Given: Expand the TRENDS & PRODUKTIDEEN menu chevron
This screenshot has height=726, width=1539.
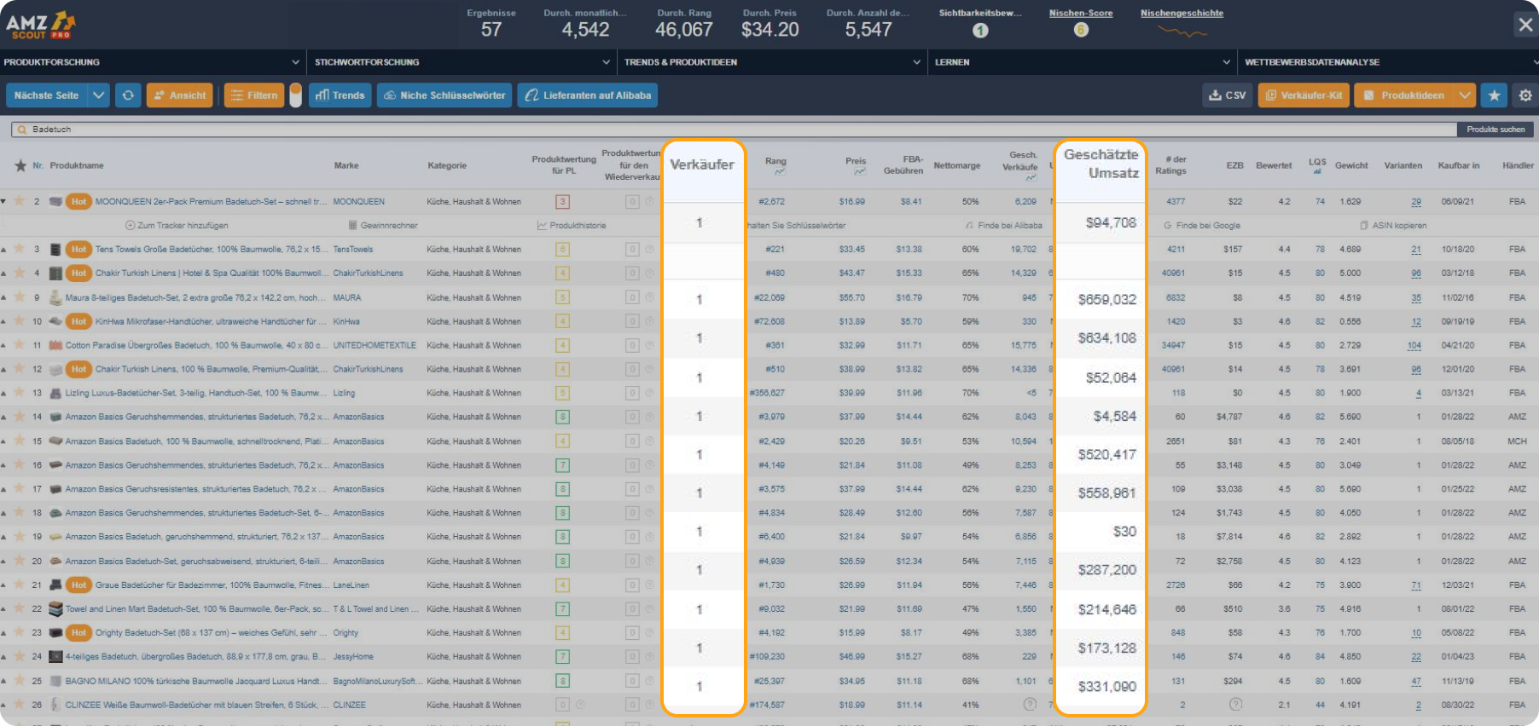Looking at the screenshot, I should click(x=917, y=62).
